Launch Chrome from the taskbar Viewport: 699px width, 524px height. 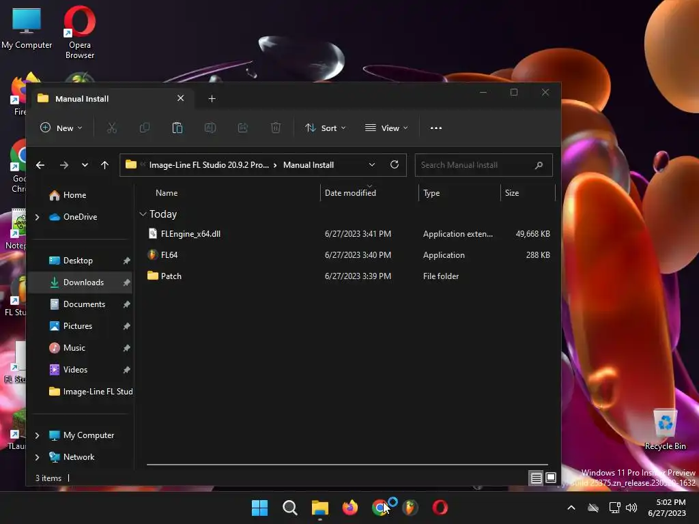(x=380, y=508)
